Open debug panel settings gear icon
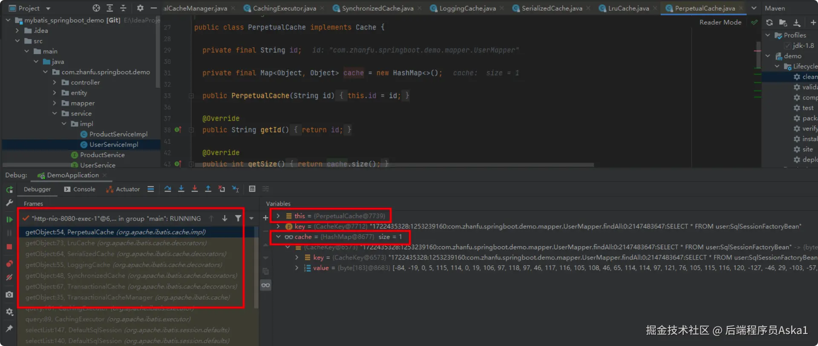This screenshot has height=346, width=818. (9, 312)
